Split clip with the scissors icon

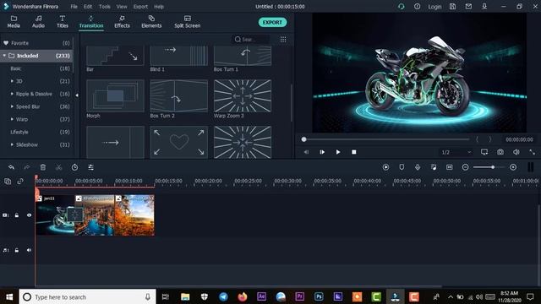(x=58, y=167)
